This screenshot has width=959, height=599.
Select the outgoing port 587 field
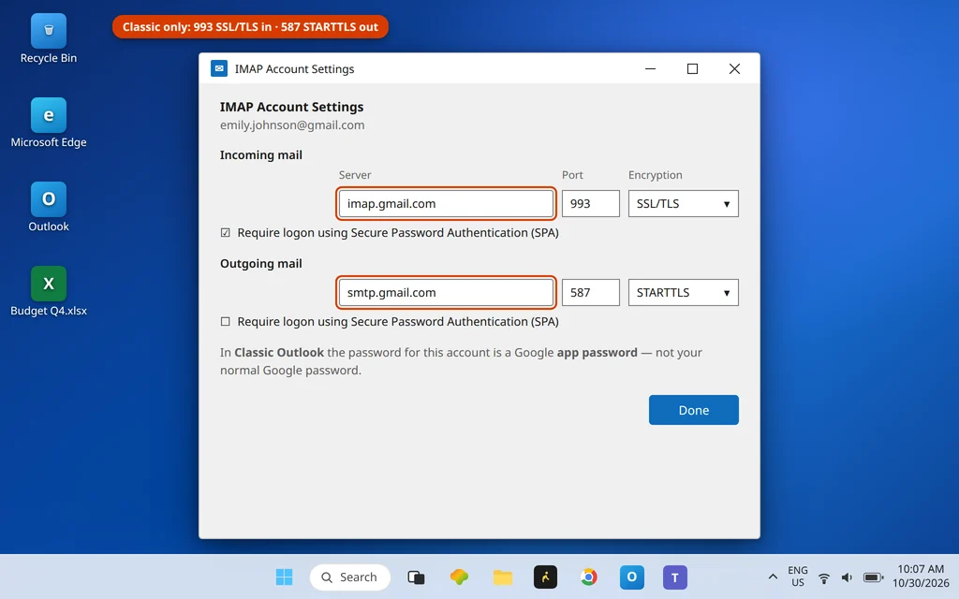[x=591, y=292]
